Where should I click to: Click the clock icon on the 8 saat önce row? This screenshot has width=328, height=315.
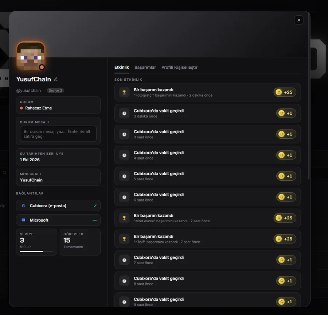(124, 281)
